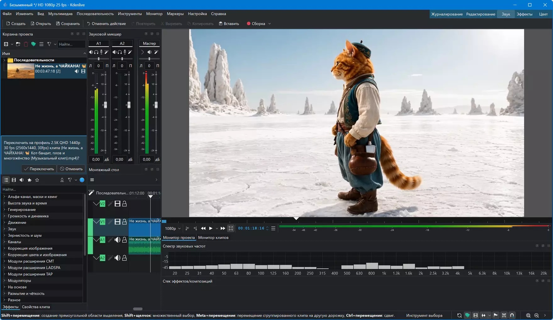Toggle the blue info icon in effects panel
The width and height of the screenshot is (553, 320).
(82, 180)
